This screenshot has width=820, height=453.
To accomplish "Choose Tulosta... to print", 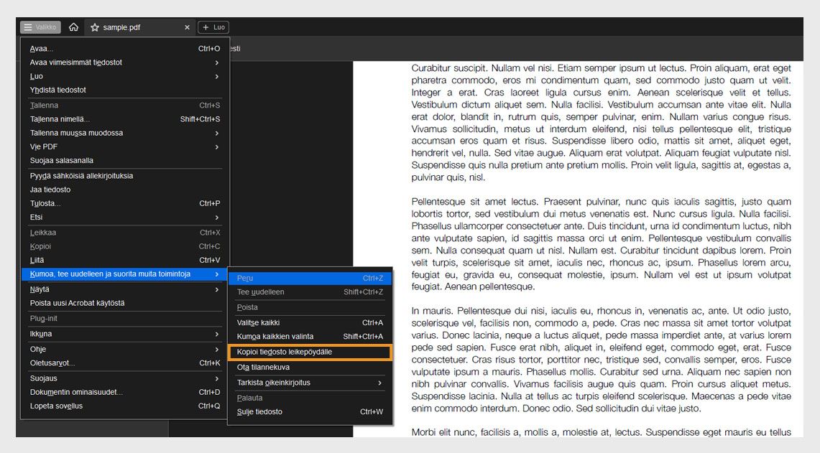I will [124, 203].
